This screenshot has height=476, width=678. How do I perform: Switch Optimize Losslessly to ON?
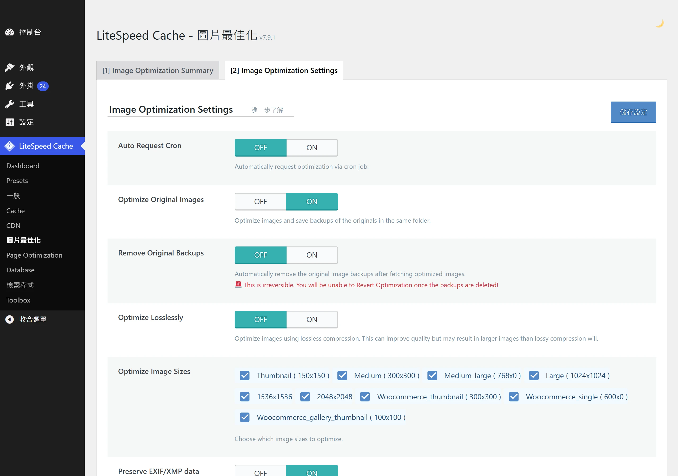(x=312, y=320)
